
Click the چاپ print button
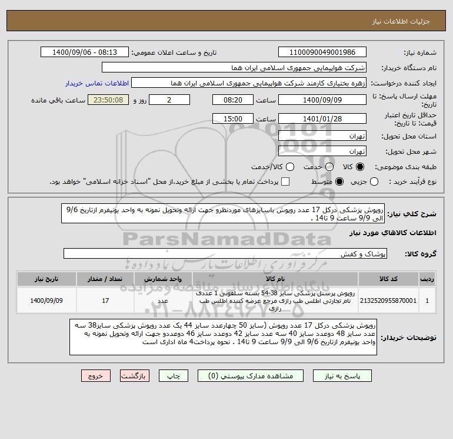pyautogui.click(x=174, y=376)
